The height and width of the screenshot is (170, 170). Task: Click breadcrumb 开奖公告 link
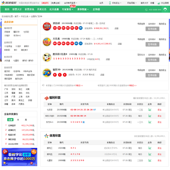coord(25,17)
